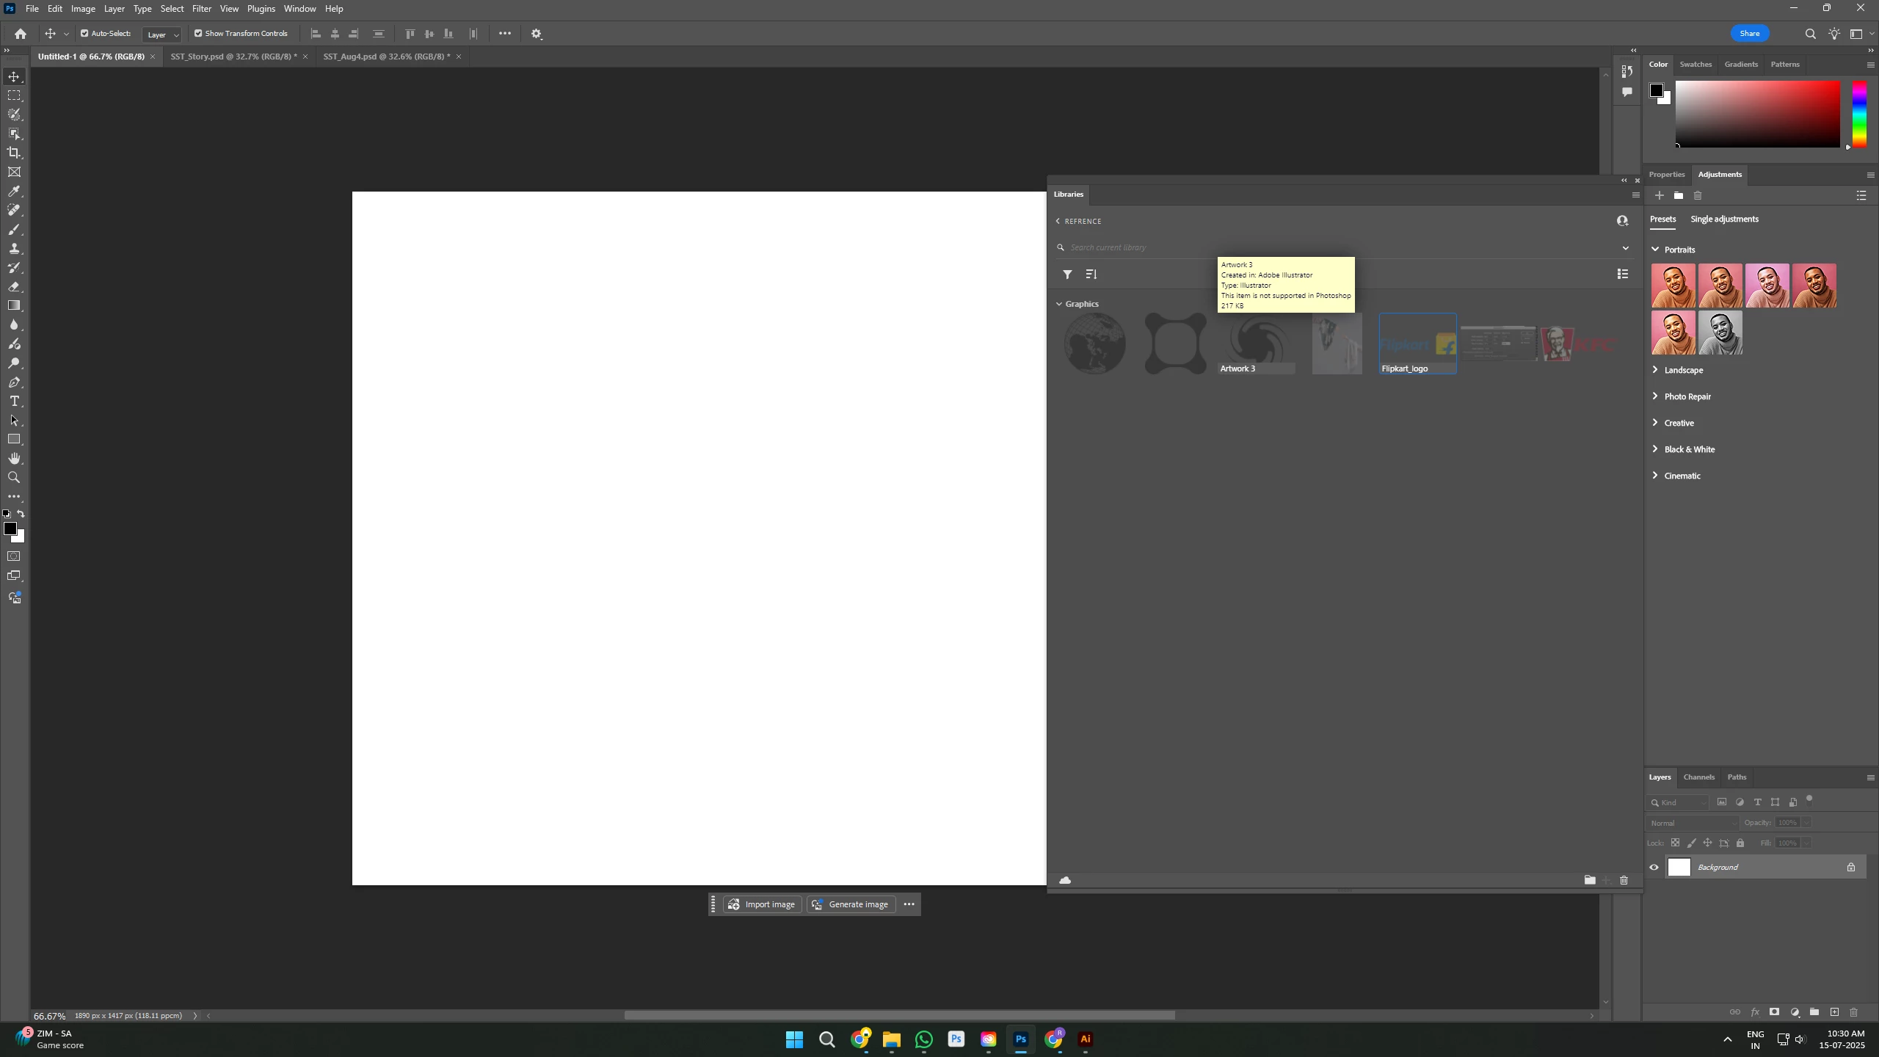The height and width of the screenshot is (1057, 1879).
Task: Choose the Clone Stamp tool
Action: coord(14,249)
